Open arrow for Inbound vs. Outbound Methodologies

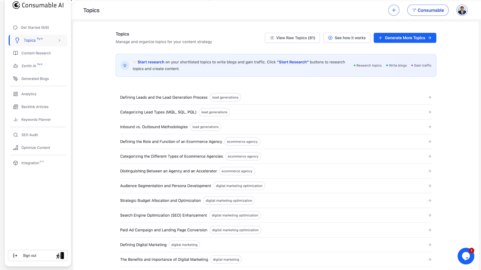[x=430, y=127]
